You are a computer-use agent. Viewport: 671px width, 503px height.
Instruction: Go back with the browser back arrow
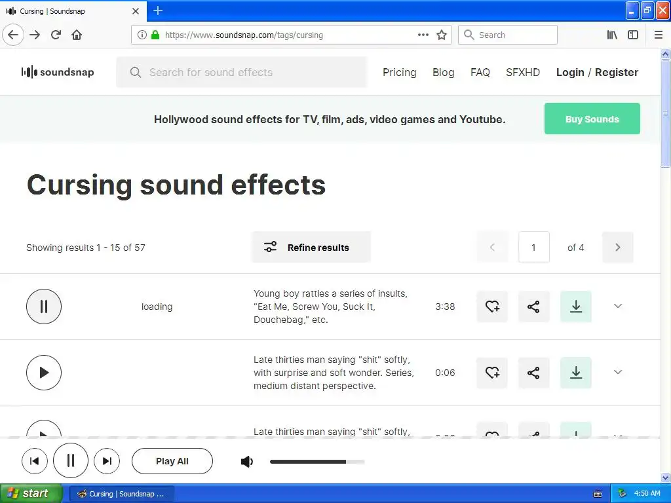tap(13, 35)
